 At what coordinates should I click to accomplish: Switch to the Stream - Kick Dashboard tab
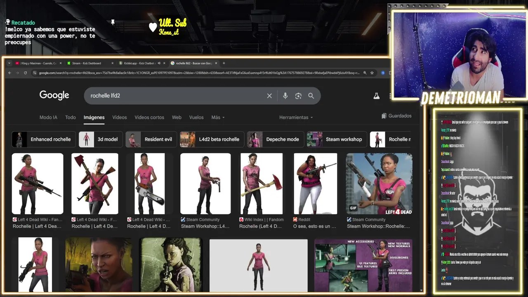click(86, 63)
